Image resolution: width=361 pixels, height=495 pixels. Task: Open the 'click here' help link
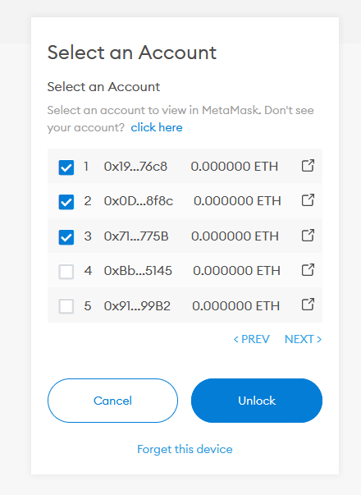point(157,127)
